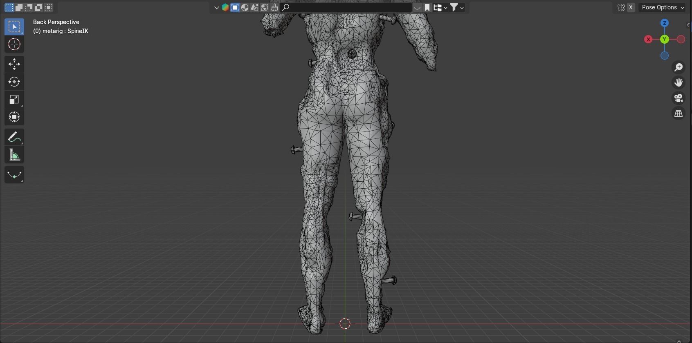Viewport: 692px width, 343px height.
Task: Choose the Rotate tool
Action: pos(14,82)
